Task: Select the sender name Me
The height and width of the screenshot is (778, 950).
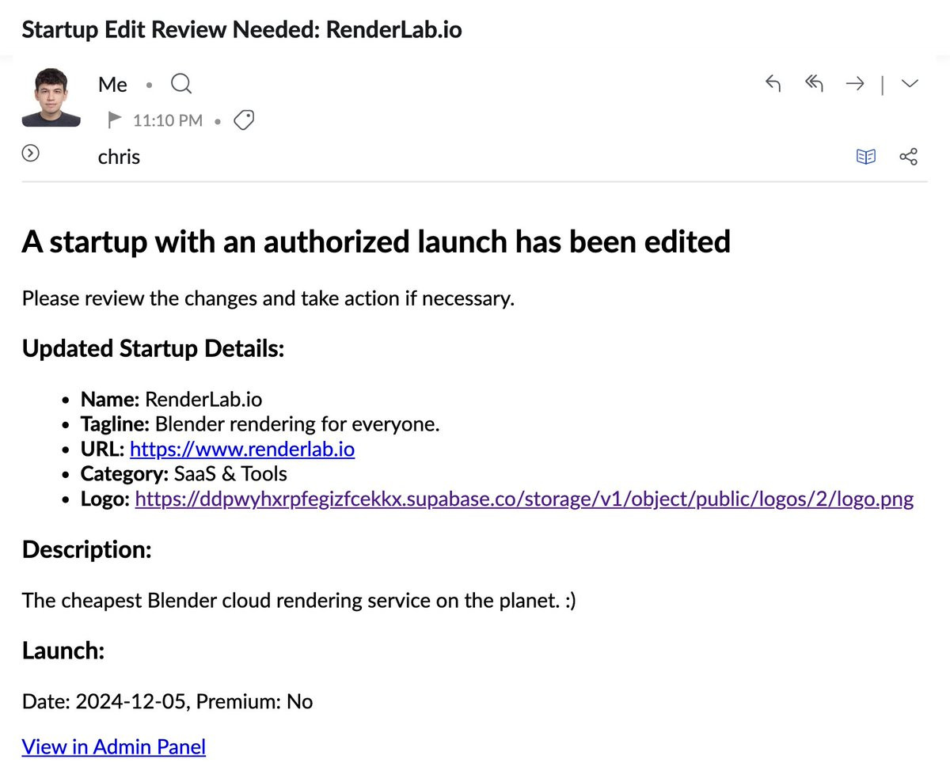Action: (x=112, y=85)
